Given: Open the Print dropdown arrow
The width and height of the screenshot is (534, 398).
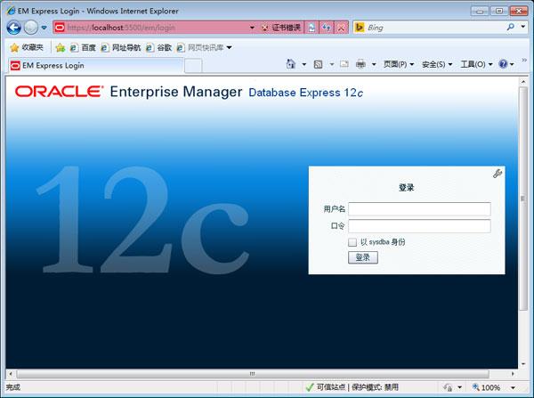Looking at the screenshot, I should click(374, 64).
